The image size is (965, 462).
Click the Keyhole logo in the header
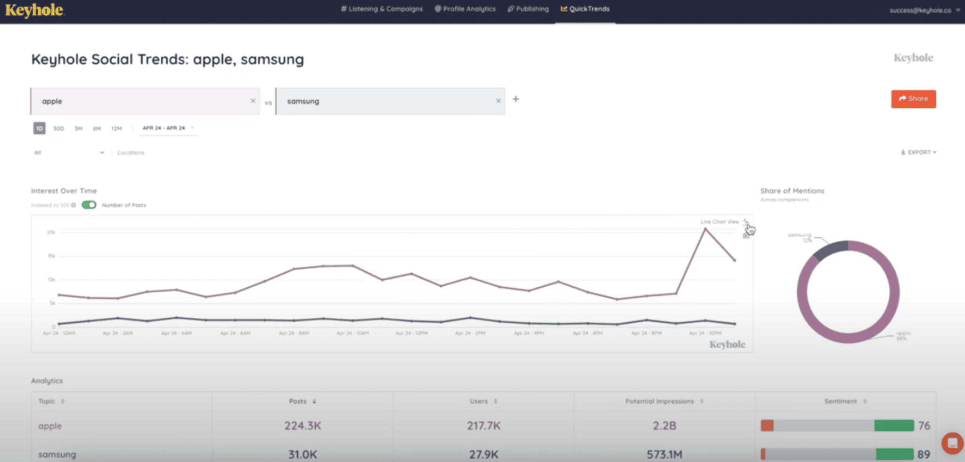34,10
